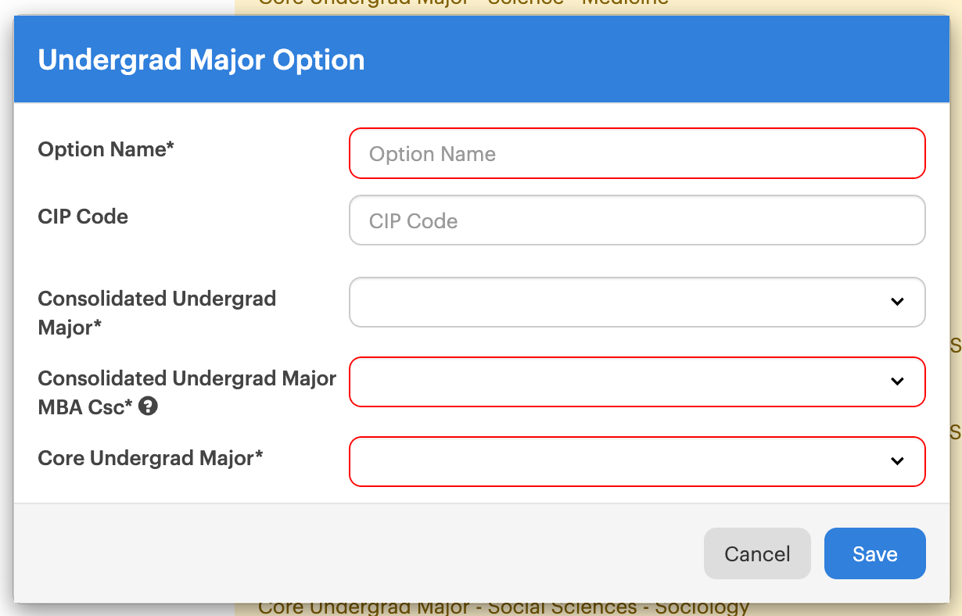The image size is (962, 616).
Task: Click the 'Undergrad Major Option' dialog title
Action: tap(201, 60)
